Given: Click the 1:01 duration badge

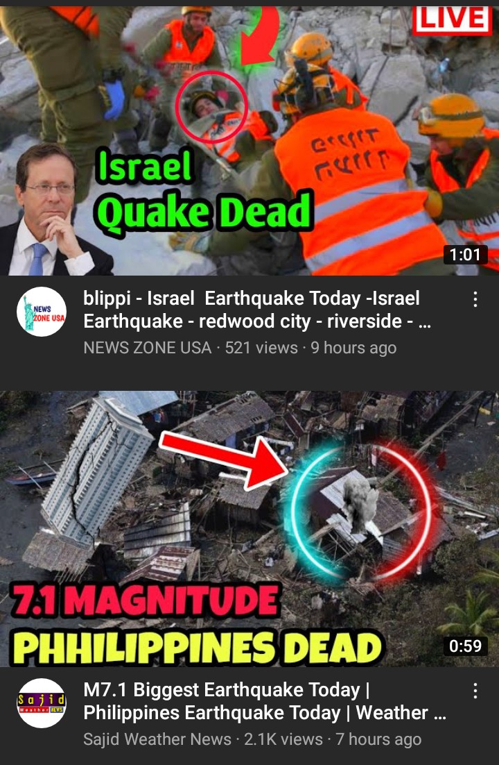Looking at the screenshot, I should 465,255.
